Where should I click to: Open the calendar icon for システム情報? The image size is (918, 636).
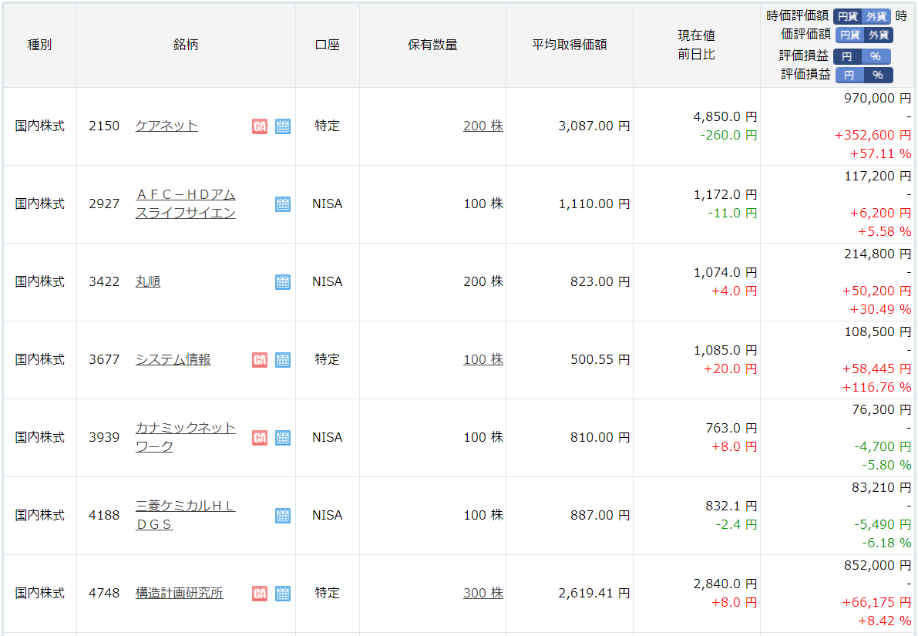[283, 359]
